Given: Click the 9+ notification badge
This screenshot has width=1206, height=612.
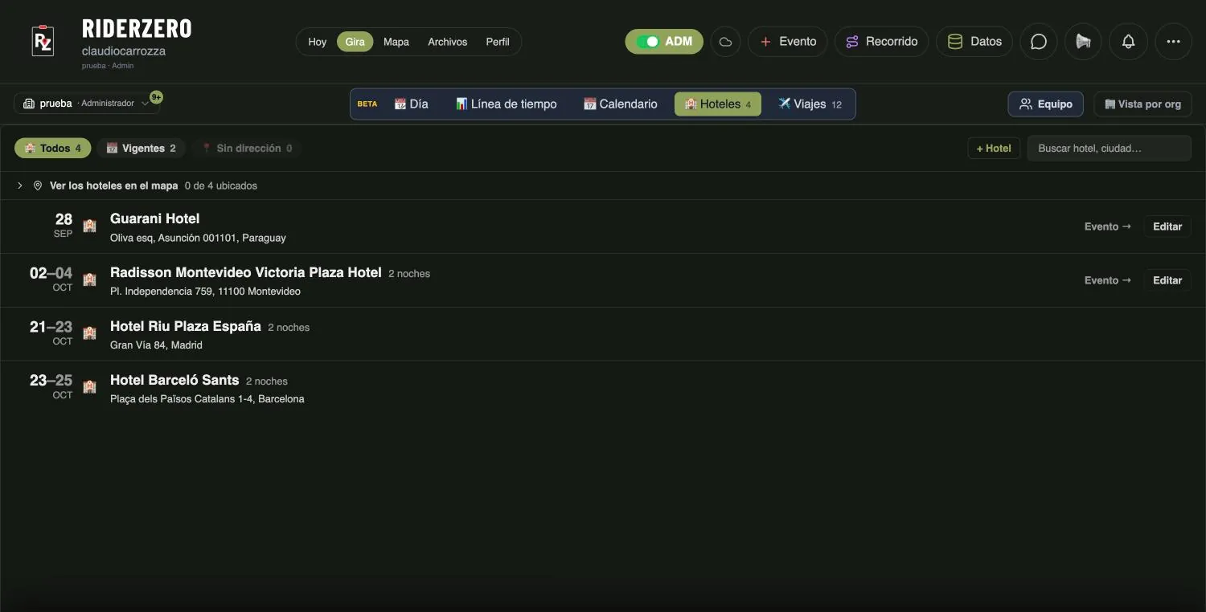Looking at the screenshot, I should (156, 97).
